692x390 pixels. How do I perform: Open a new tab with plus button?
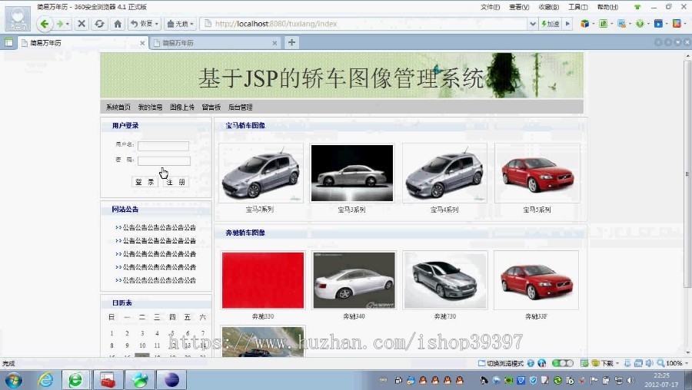(291, 42)
